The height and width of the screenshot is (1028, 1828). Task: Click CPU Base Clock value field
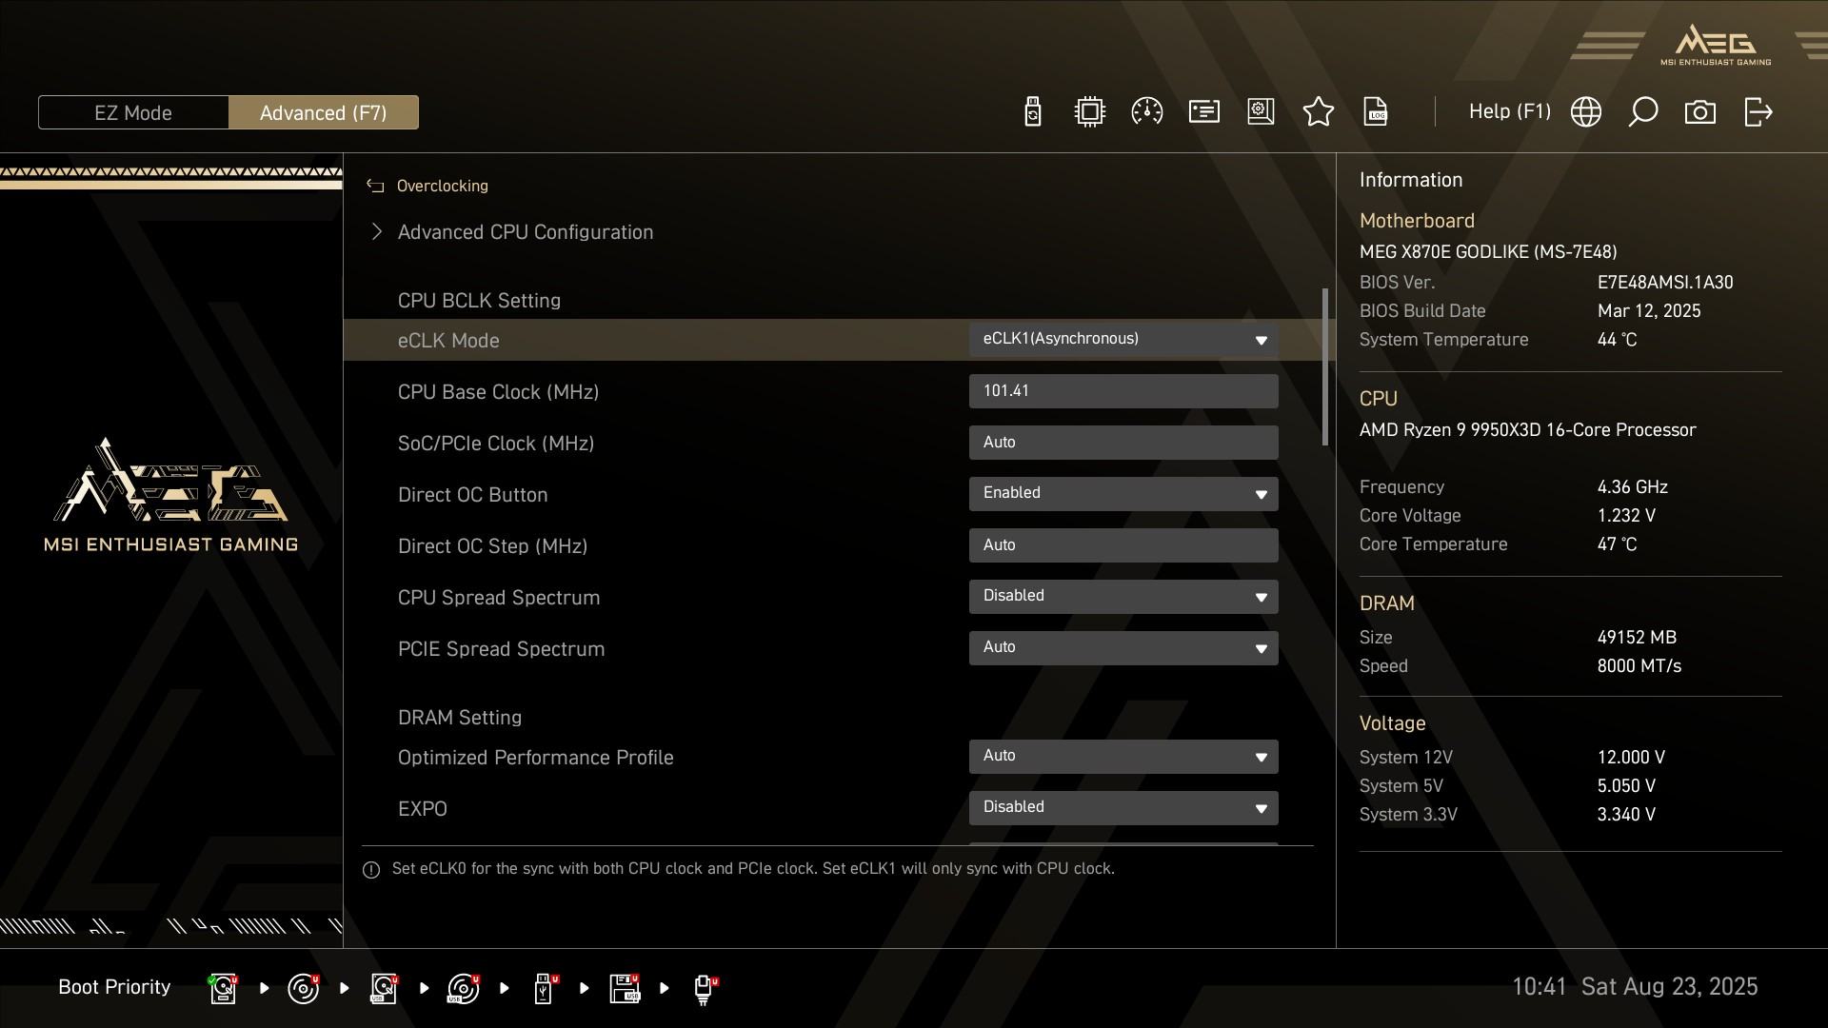(1123, 391)
